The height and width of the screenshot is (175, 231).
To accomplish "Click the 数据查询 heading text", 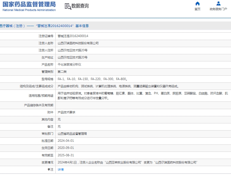I will click(80, 6).
